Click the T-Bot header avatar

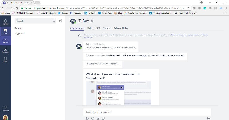(x=73, y=21)
